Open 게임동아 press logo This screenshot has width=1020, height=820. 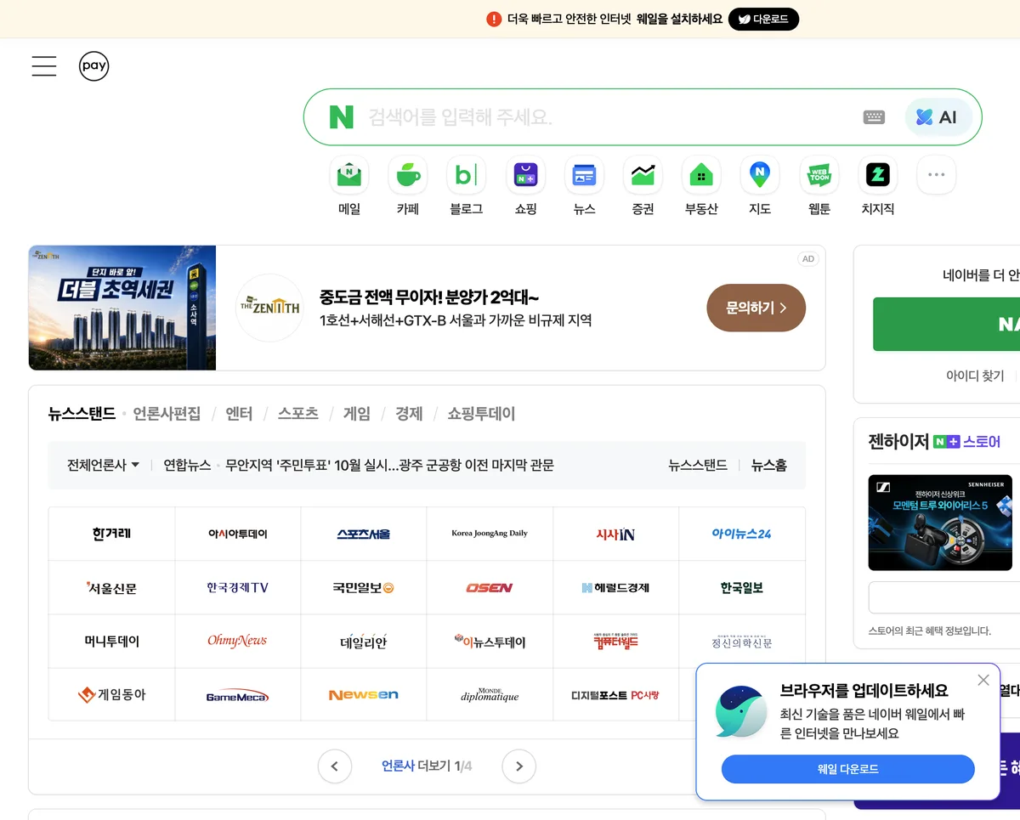(x=111, y=695)
